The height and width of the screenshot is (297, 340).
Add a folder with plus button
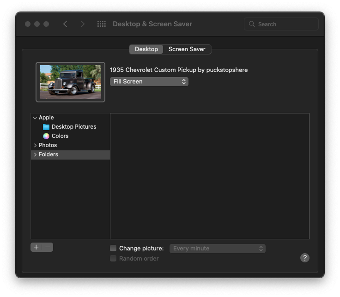[x=36, y=247]
